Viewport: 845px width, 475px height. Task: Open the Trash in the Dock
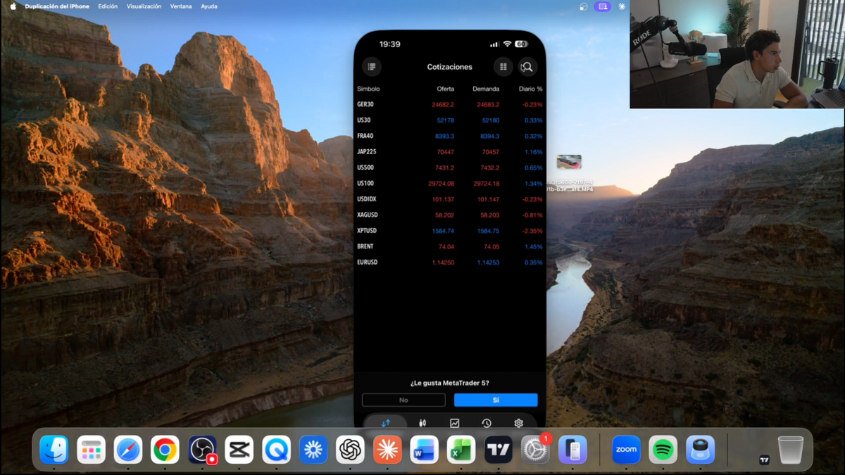(790, 450)
